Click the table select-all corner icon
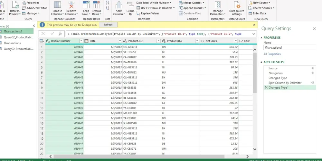This screenshot has width=322, height=161. point(42,41)
